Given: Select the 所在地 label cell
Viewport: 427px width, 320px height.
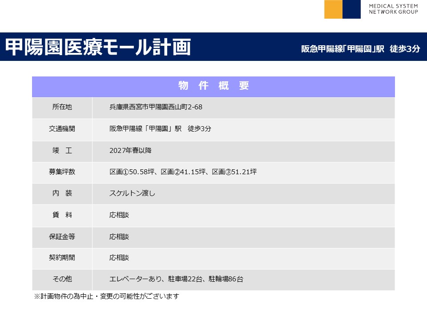Looking at the screenshot, I should pos(62,108).
